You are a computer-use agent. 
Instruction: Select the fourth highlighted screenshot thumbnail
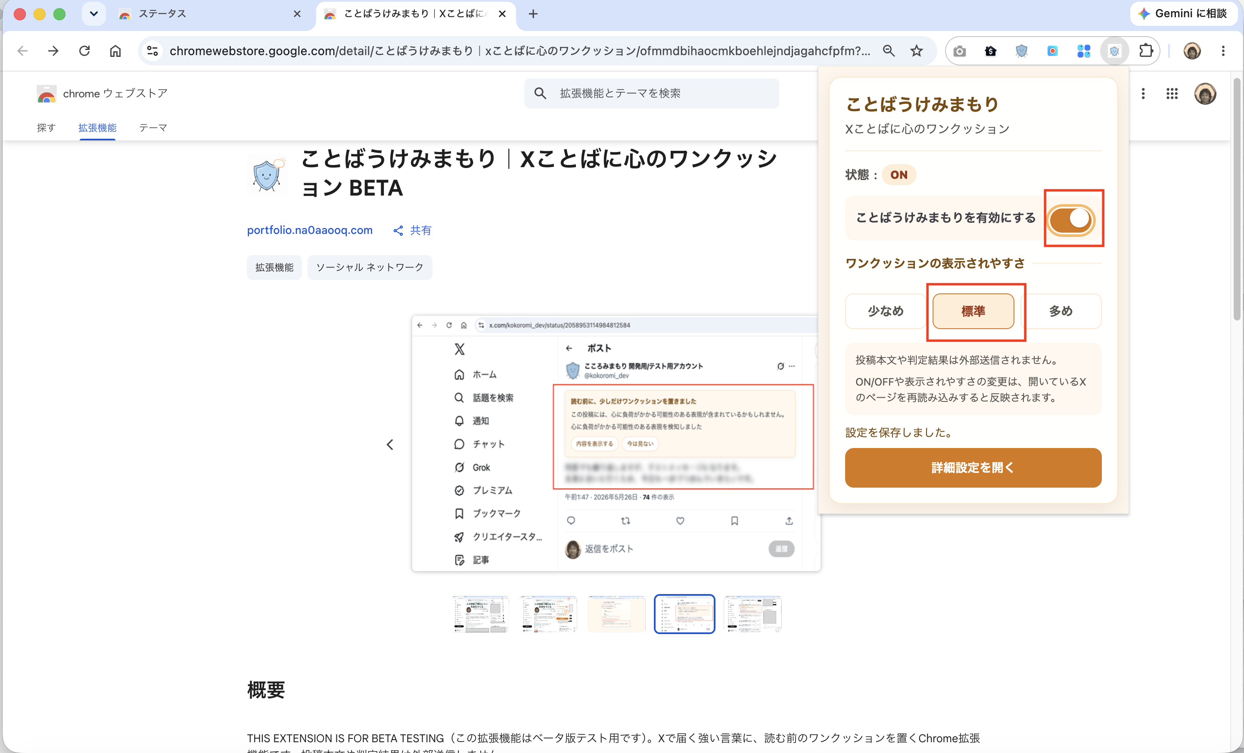[x=684, y=614]
